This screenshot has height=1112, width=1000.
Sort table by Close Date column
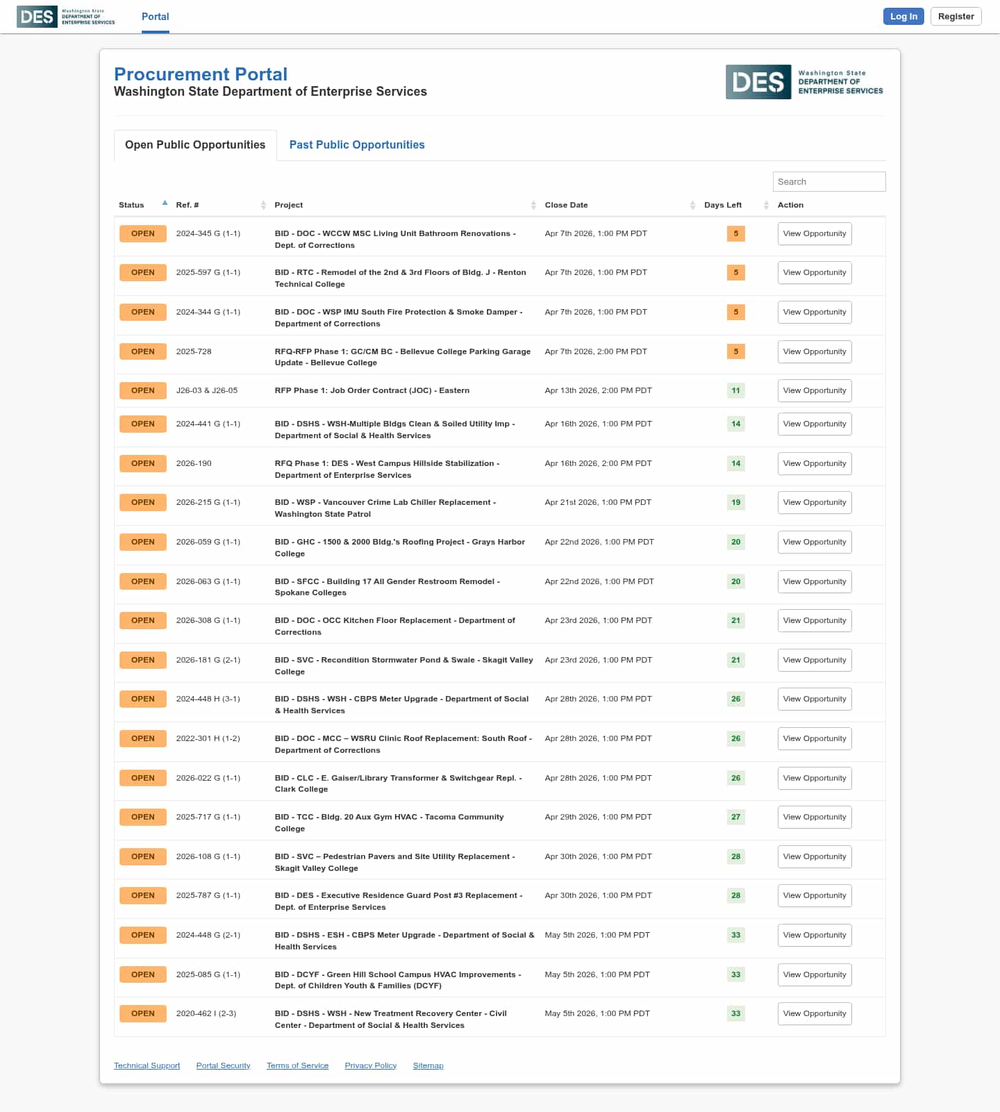[x=692, y=205]
